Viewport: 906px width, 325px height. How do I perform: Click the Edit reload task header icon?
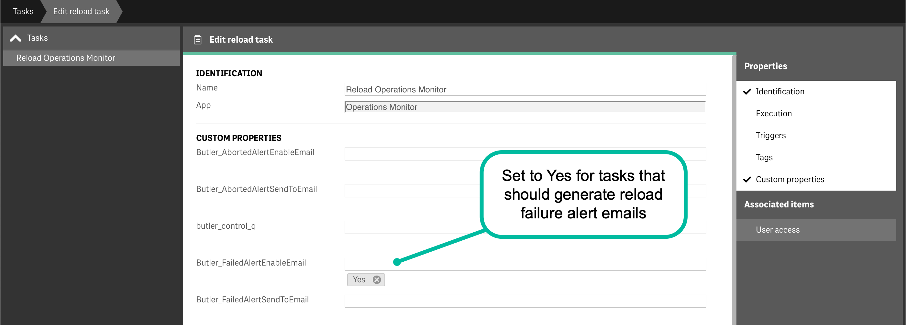point(198,40)
